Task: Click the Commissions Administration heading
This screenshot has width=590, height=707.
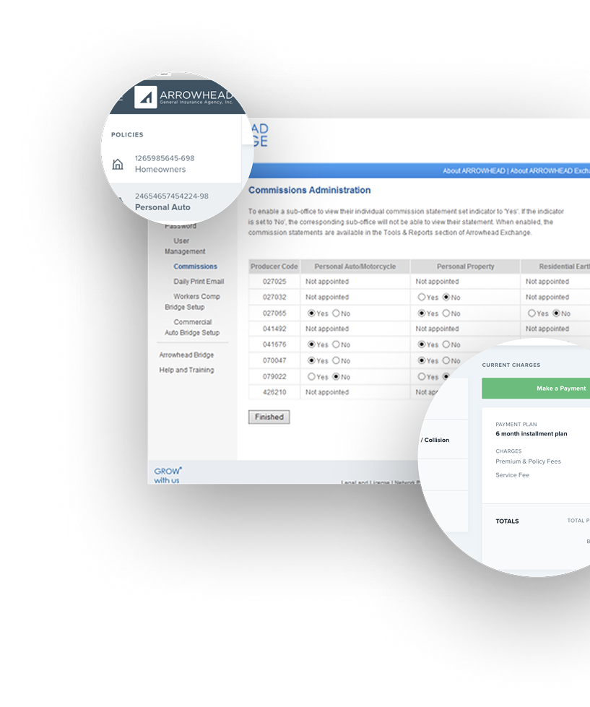Action: coord(310,190)
